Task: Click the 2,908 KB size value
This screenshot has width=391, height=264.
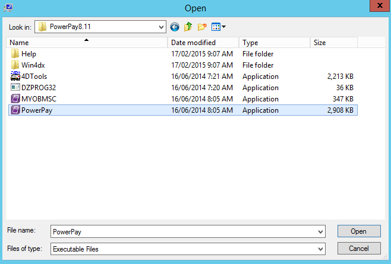Action: coord(340,110)
